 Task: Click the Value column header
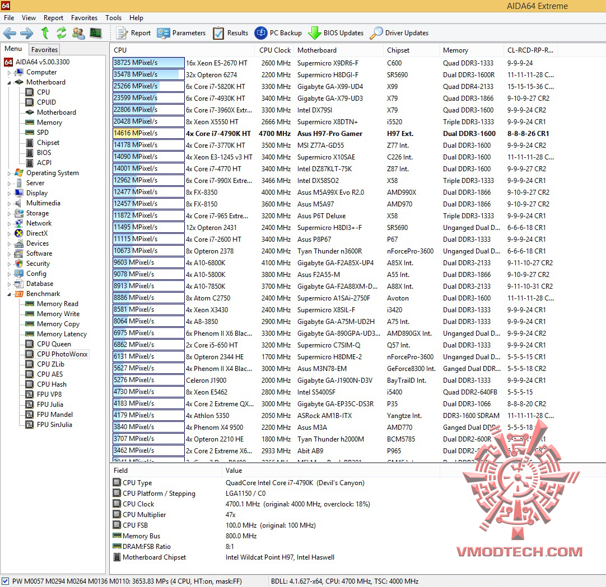pos(330,471)
